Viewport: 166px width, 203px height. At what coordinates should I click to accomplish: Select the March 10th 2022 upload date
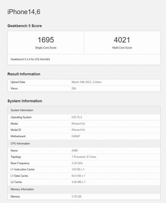point(86,82)
